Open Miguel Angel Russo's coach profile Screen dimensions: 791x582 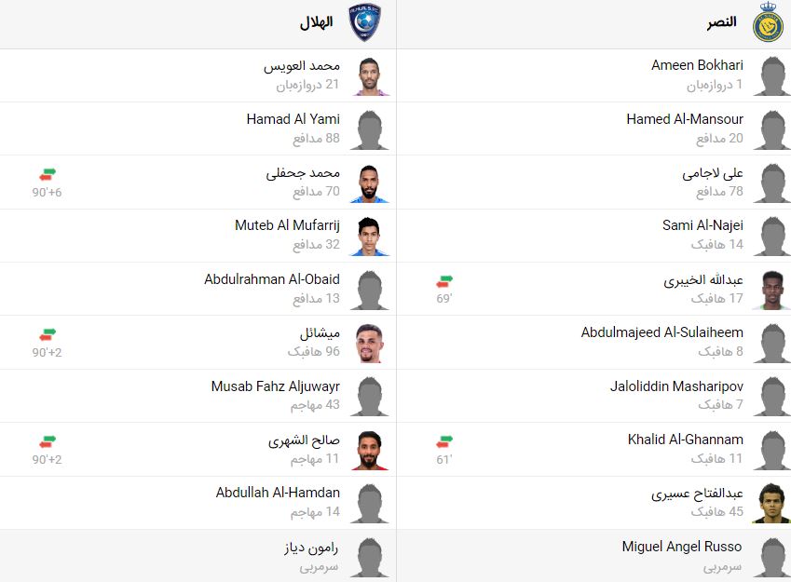pos(680,548)
